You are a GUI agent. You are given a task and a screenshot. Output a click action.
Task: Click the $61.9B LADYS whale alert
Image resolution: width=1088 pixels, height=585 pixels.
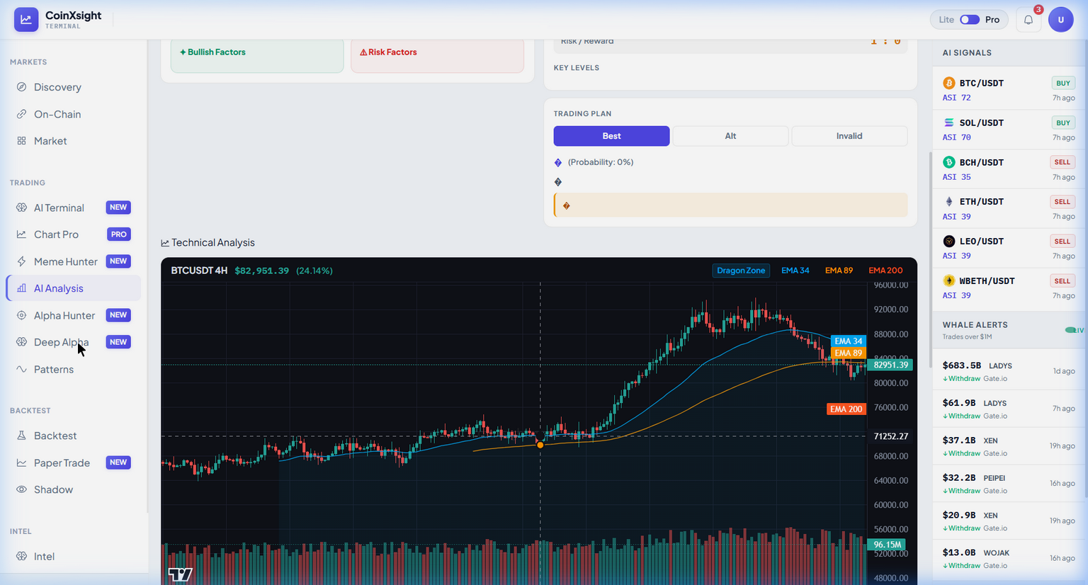pos(1009,409)
